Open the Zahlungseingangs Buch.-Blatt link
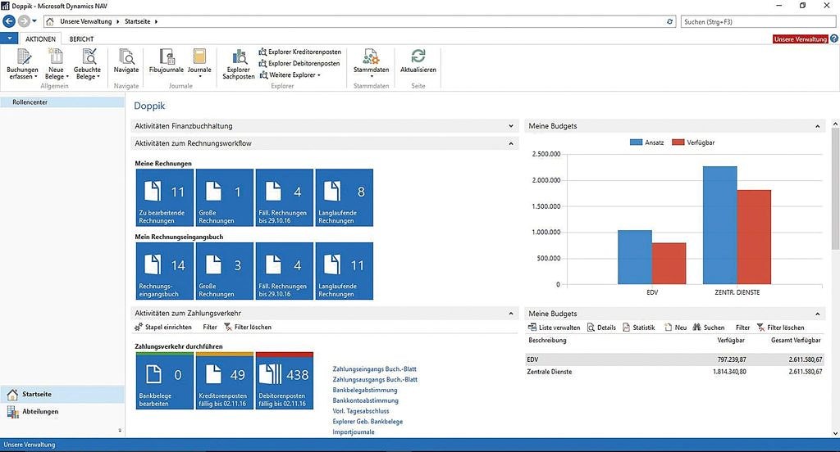The height and width of the screenshot is (452, 840). click(374, 369)
